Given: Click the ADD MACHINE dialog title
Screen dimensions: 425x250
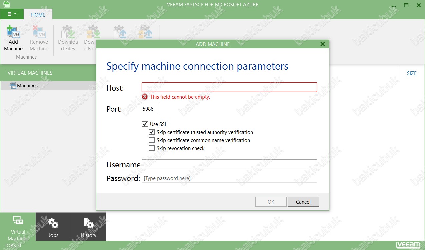Looking at the screenshot, I should pos(213,44).
